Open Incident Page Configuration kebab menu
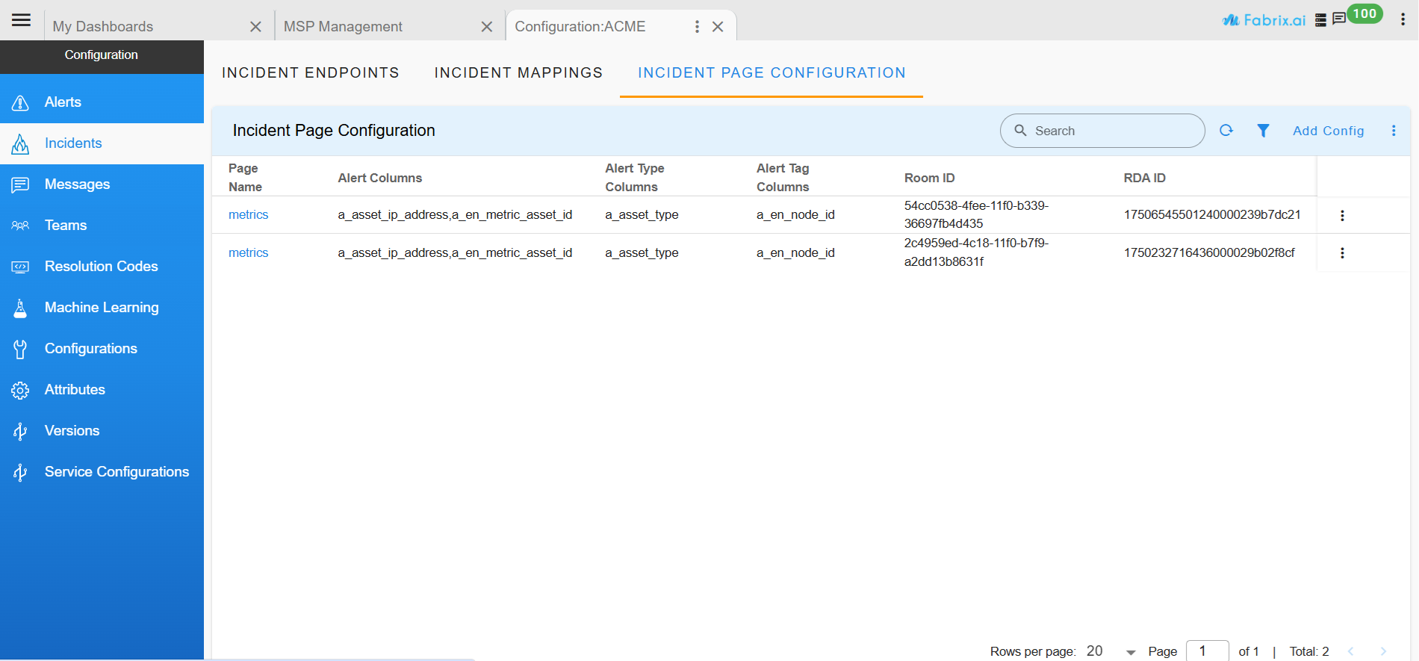The height and width of the screenshot is (661, 1419). click(1394, 131)
